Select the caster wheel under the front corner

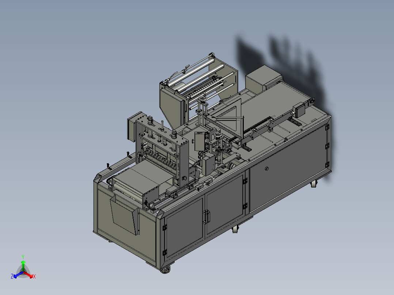[x=165, y=270]
